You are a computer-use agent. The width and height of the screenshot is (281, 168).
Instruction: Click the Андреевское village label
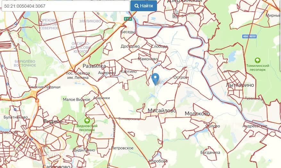(x=255, y=126)
